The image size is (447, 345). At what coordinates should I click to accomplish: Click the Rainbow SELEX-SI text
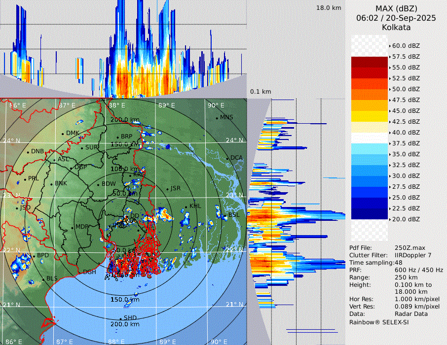[x=379, y=322]
